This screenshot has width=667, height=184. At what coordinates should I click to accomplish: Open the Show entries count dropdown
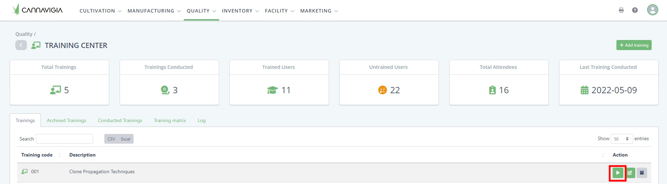(x=622, y=139)
